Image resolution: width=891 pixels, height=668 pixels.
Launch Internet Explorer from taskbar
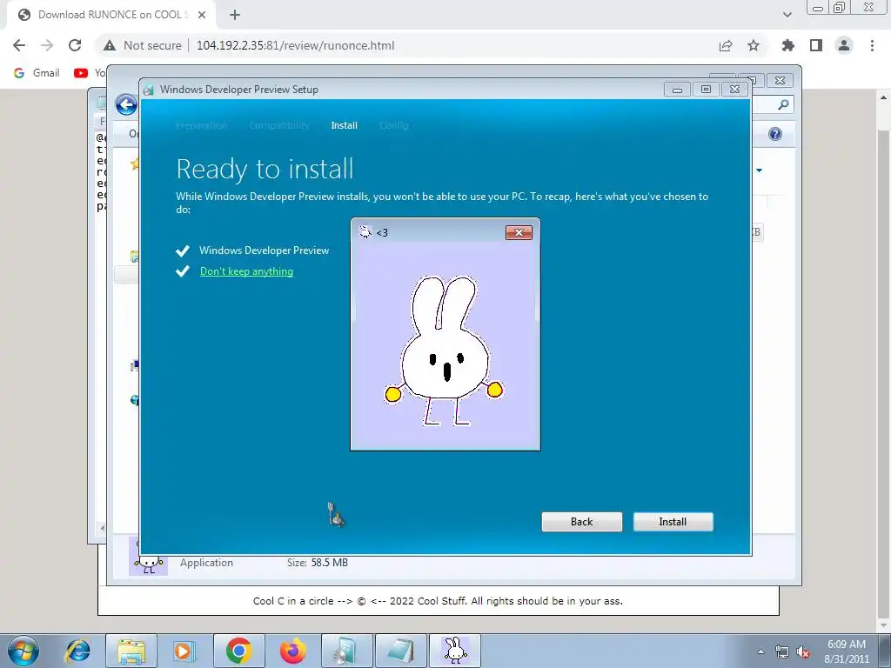(77, 651)
